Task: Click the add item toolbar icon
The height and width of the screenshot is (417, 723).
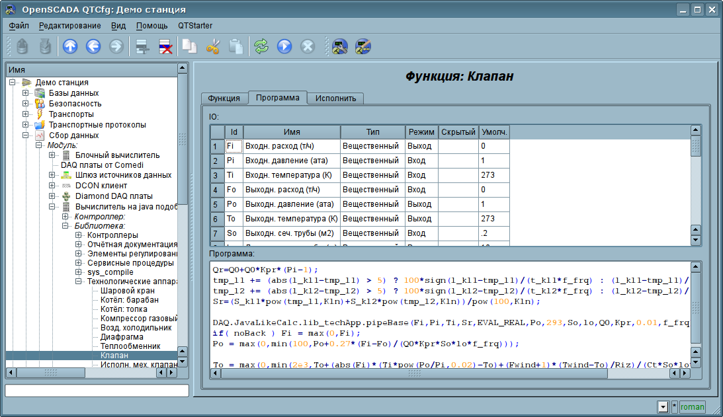Action: point(141,46)
